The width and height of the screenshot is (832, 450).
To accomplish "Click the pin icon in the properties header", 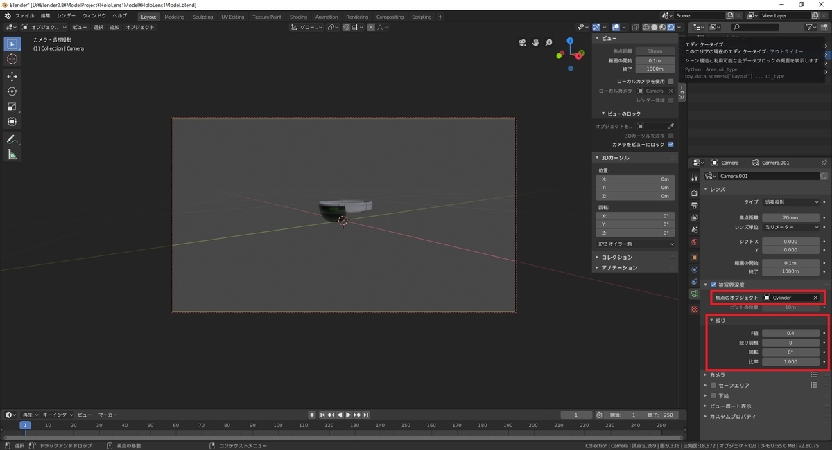I will [824, 162].
